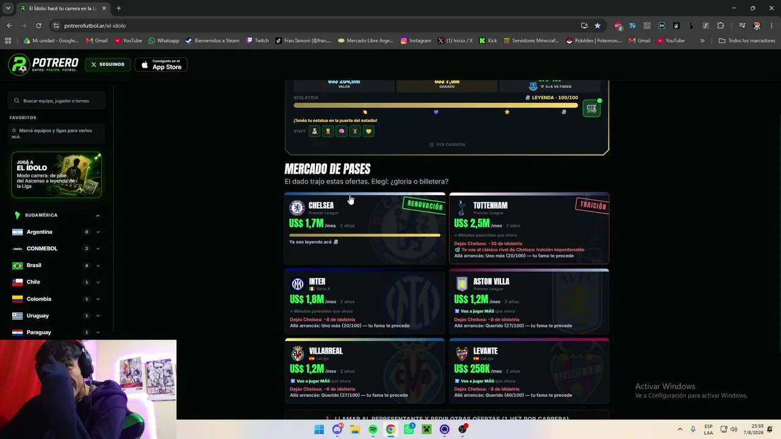The height and width of the screenshot is (439, 781).
Task: Click the Ver Carrera link
Action: point(447,145)
